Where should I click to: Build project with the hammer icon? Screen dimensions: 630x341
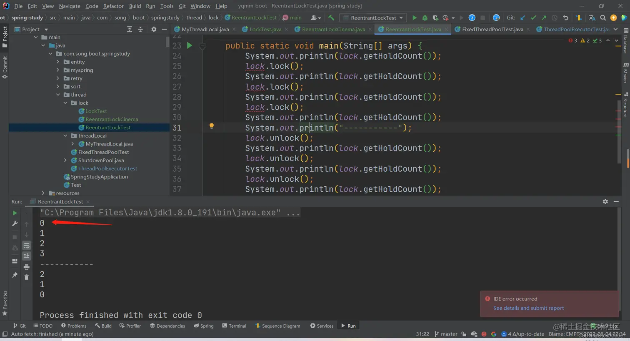tap(331, 18)
